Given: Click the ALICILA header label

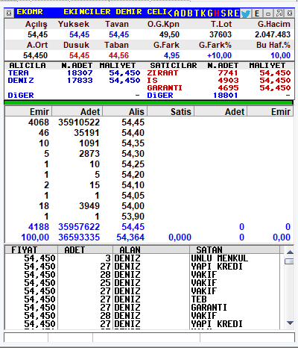Looking at the screenshot, I should [x=28, y=66].
